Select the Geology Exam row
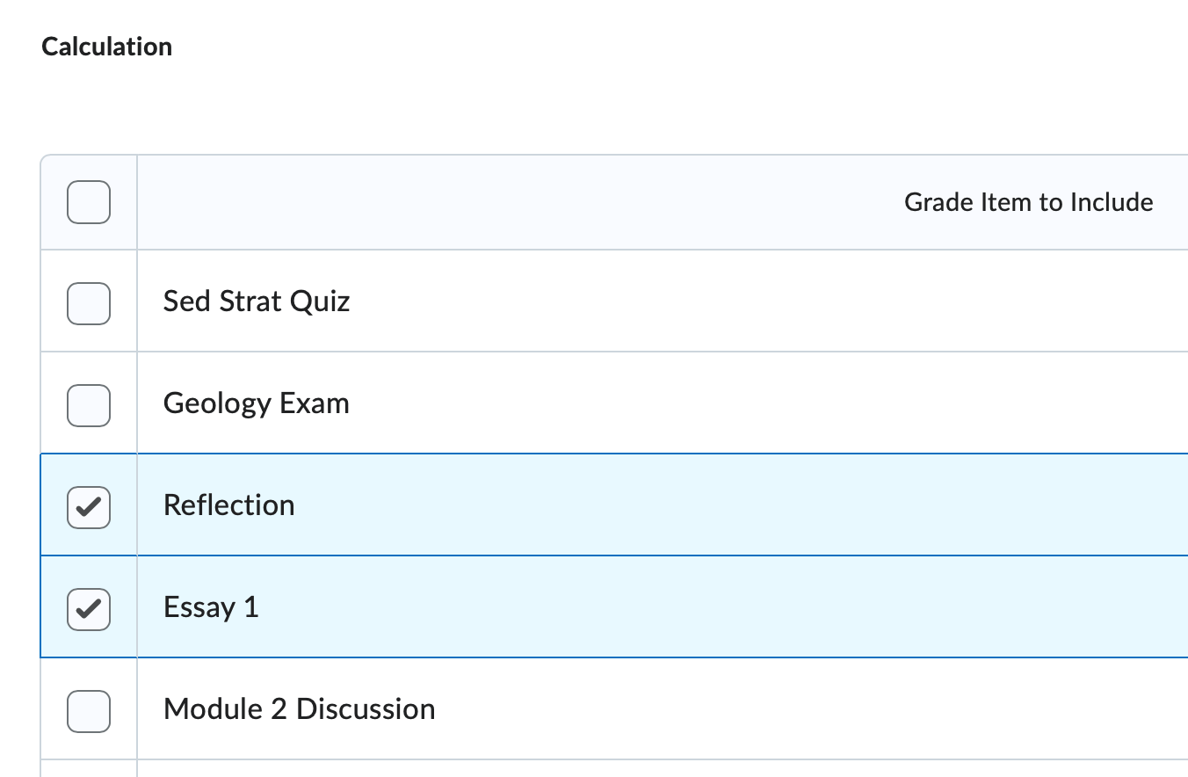This screenshot has width=1188, height=777. [256, 403]
